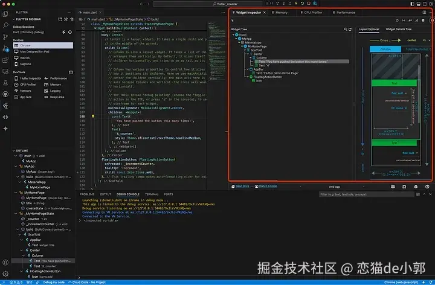The height and width of the screenshot is (285, 435).
Task: Open the first flex: null dropdown
Action: 399,93
